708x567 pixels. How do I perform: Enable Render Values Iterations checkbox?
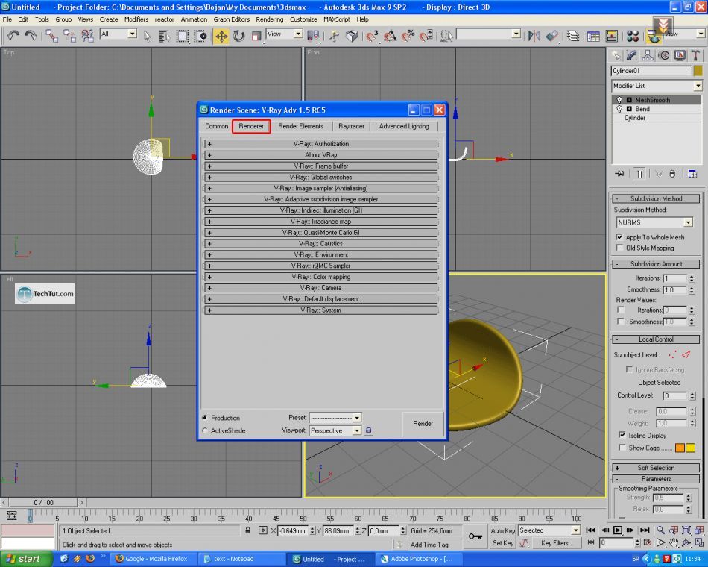(x=621, y=310)
